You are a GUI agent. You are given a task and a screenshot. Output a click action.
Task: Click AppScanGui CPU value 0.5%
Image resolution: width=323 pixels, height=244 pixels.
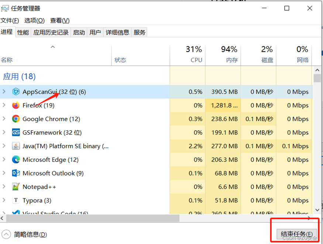coord(196,92)
